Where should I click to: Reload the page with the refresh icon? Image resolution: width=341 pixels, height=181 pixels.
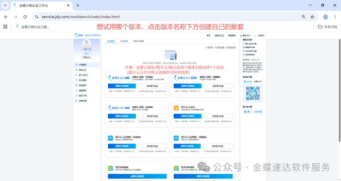pyautogui.click(x=25, y=17)
